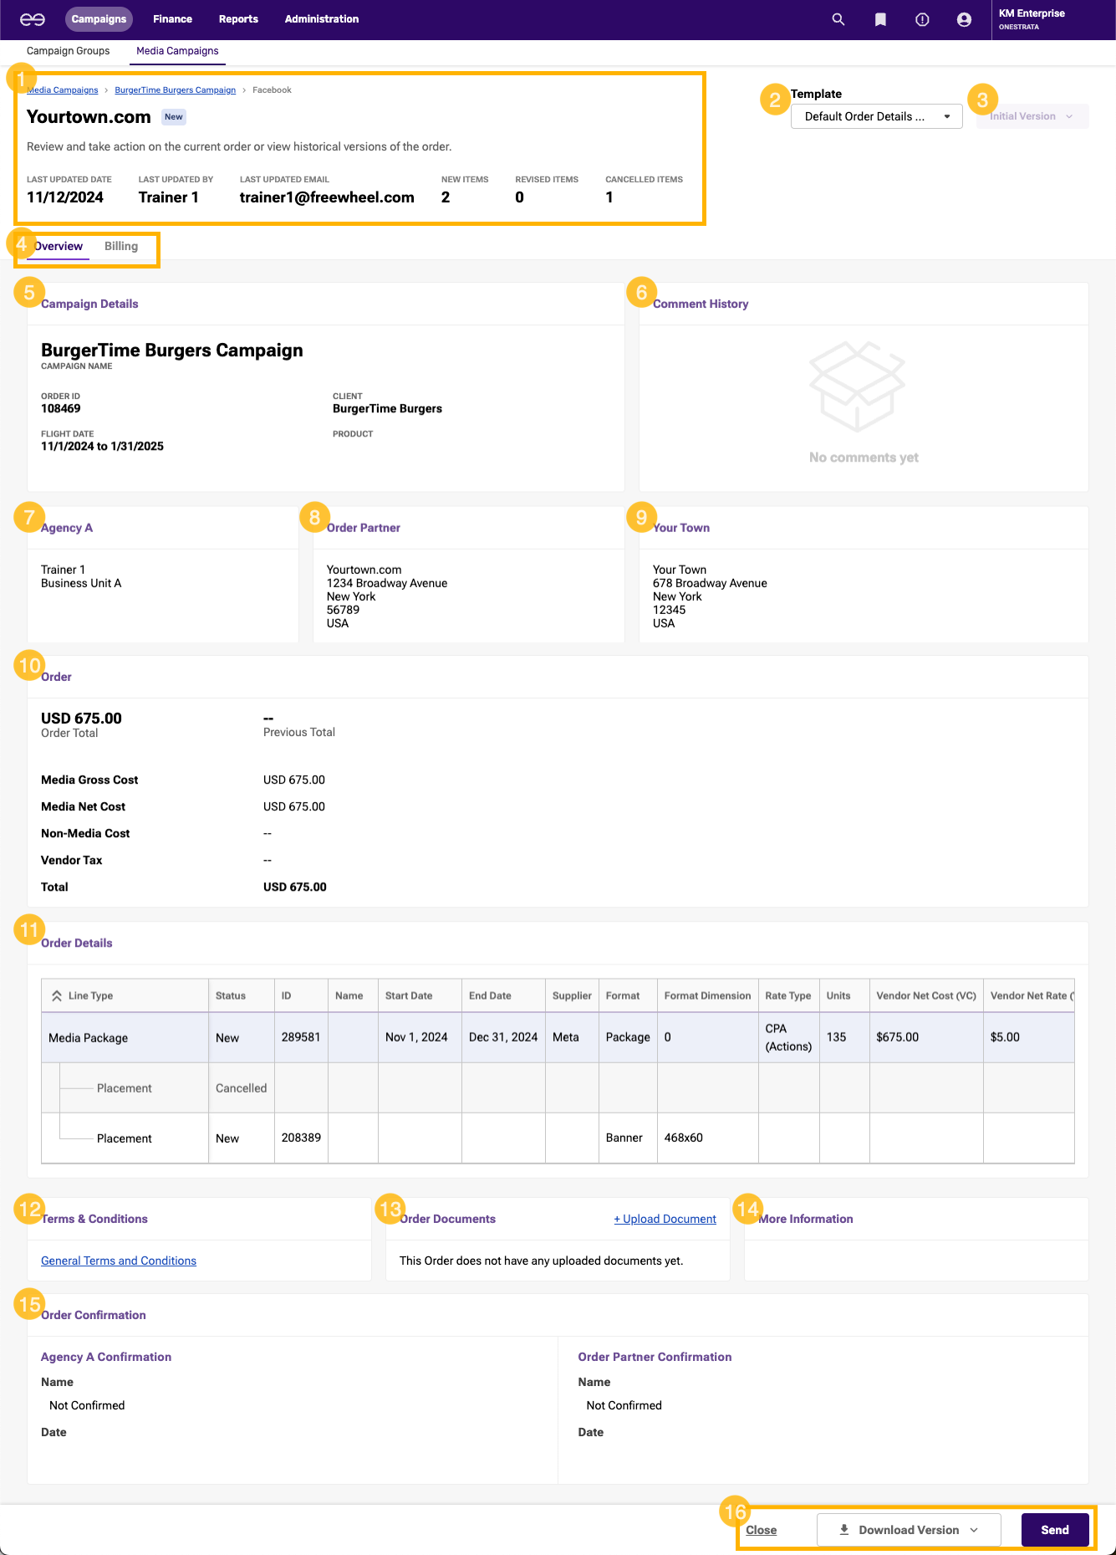The height and width of the screenshot is (1555, 1116).
Task: Click the alert notifications icon
Action: 922,19
